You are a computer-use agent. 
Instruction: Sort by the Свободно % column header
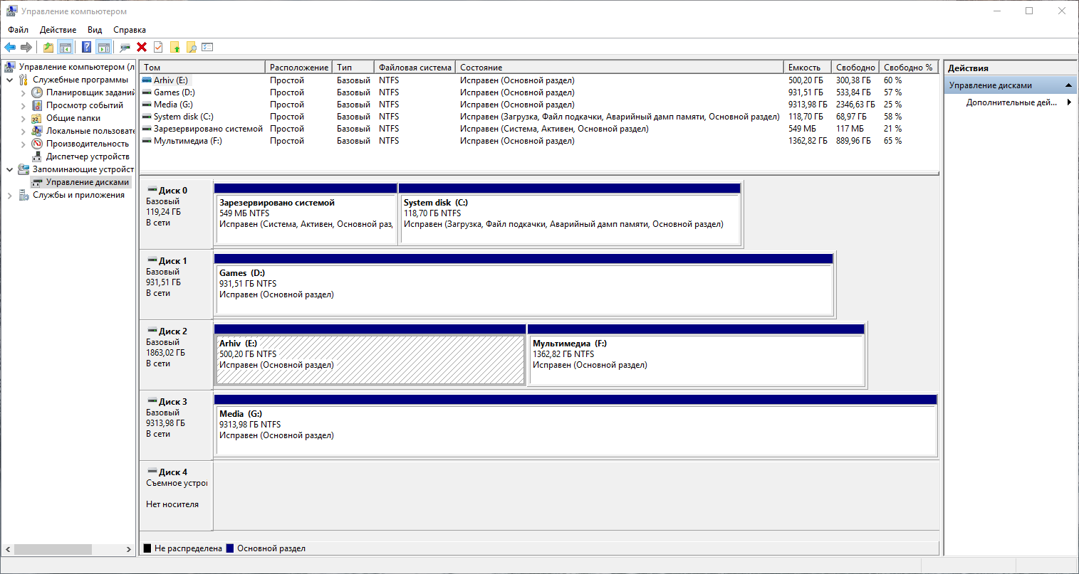coord(909,68)
